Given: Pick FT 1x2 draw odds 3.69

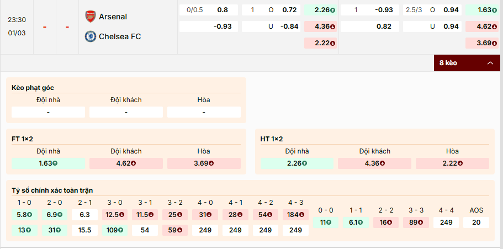Looking at the screenshot, I should pyautogui.click(x=204, y=163).
